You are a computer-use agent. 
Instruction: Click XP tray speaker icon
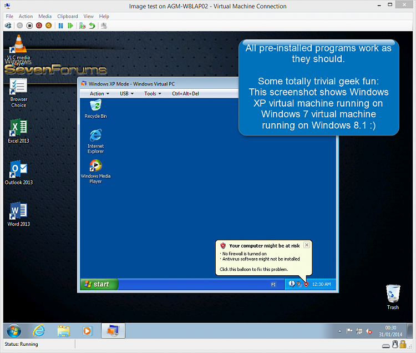(x=299, y=284)
